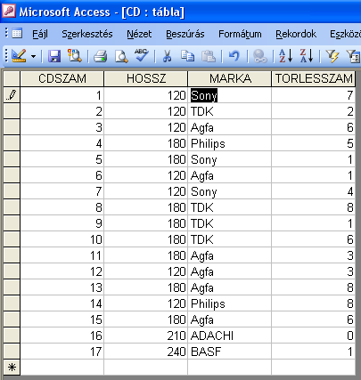Select the row selector for record 4
The image size is (361, 380).
[x=12, y=143]
